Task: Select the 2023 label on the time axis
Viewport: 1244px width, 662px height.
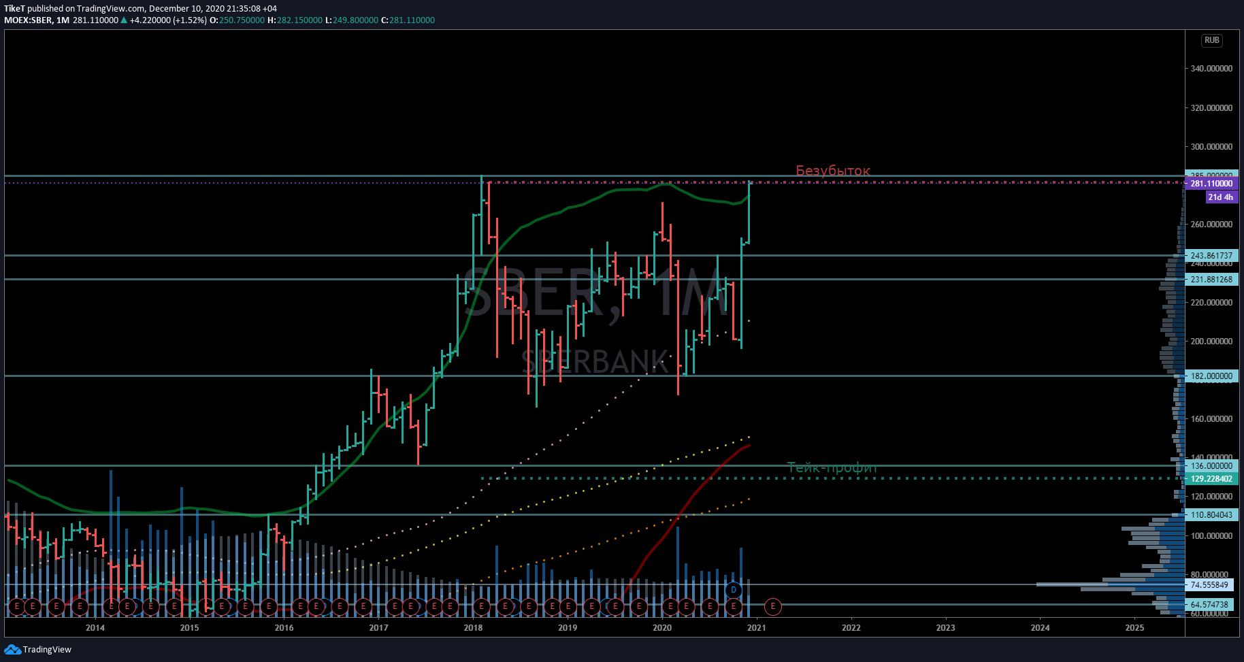Action: 946,628
